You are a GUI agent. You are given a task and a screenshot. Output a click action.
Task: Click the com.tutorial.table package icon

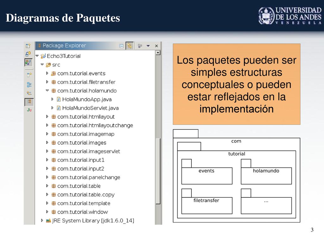53,186
